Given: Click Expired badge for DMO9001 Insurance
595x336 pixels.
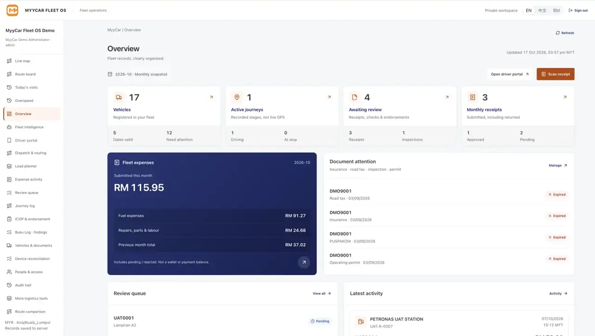Looking at the screenshot, I should click(557, 216).
